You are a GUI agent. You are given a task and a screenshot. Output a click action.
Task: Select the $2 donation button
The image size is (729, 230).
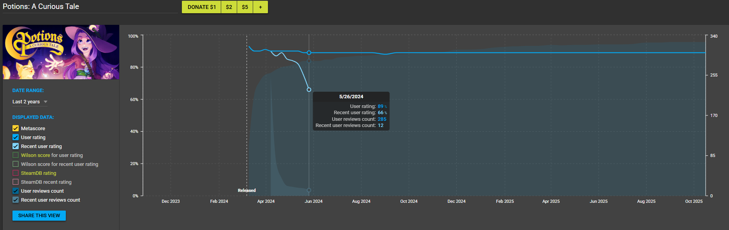point(229,7)
